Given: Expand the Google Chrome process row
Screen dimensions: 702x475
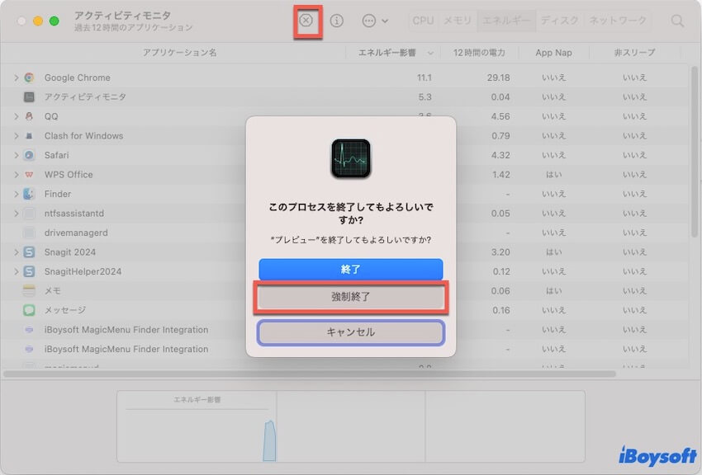Looking at the screenshot, I should [16, 78].
